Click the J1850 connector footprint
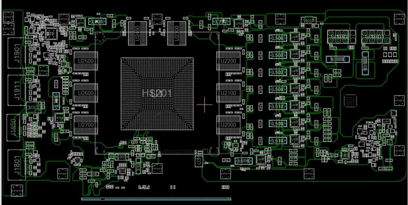Viewport: 408px width, 205px height. 13,127
